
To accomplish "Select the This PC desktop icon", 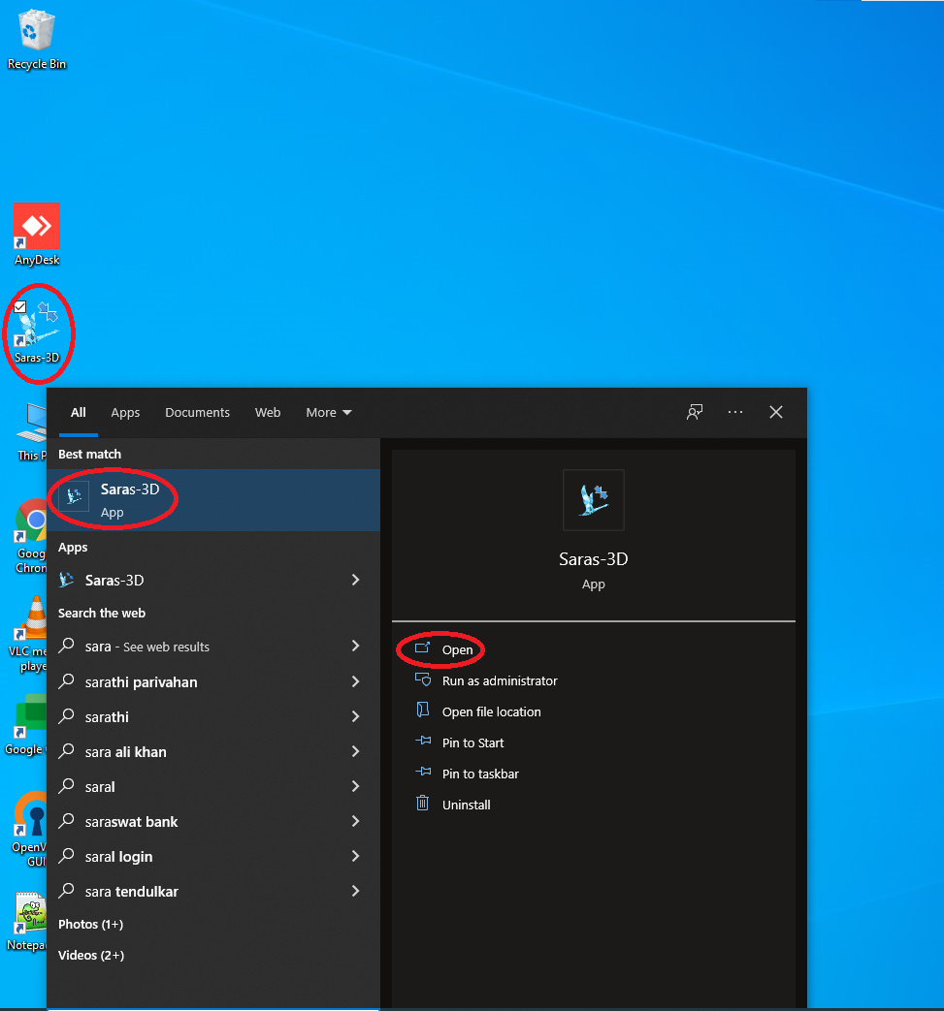I will pyautogui.click(x=31, y=431).
